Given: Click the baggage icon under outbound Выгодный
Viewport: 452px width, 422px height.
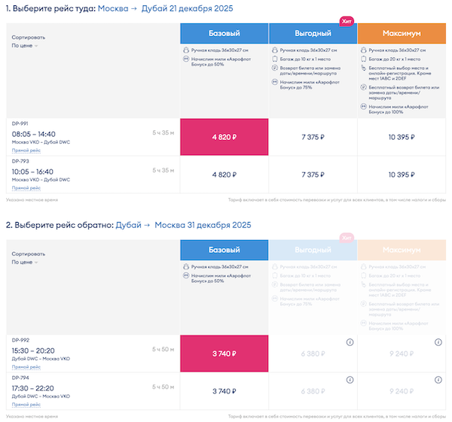Looking at the screenshot, I should pos(274,58).
